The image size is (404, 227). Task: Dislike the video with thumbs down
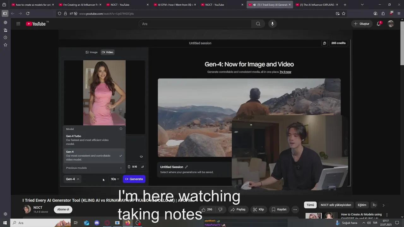220,209
